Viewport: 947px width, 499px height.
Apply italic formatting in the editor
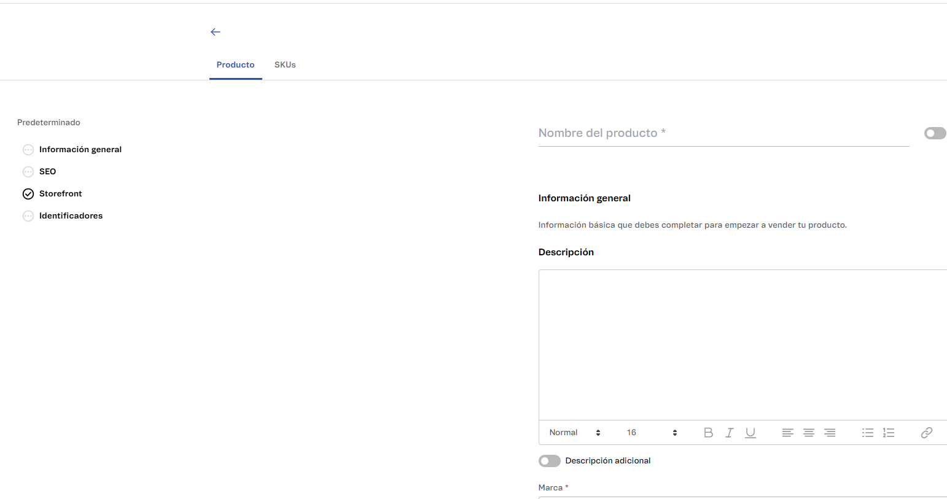(x=729, y=433)
